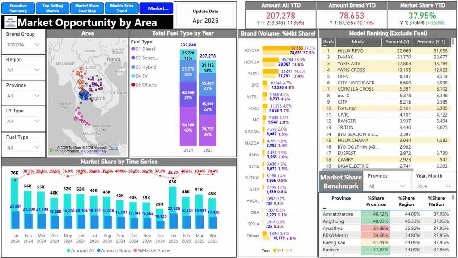Click the 01 Diesel legend marker
The height and width of the screenshot is (258, 458).
pos(133,49)
